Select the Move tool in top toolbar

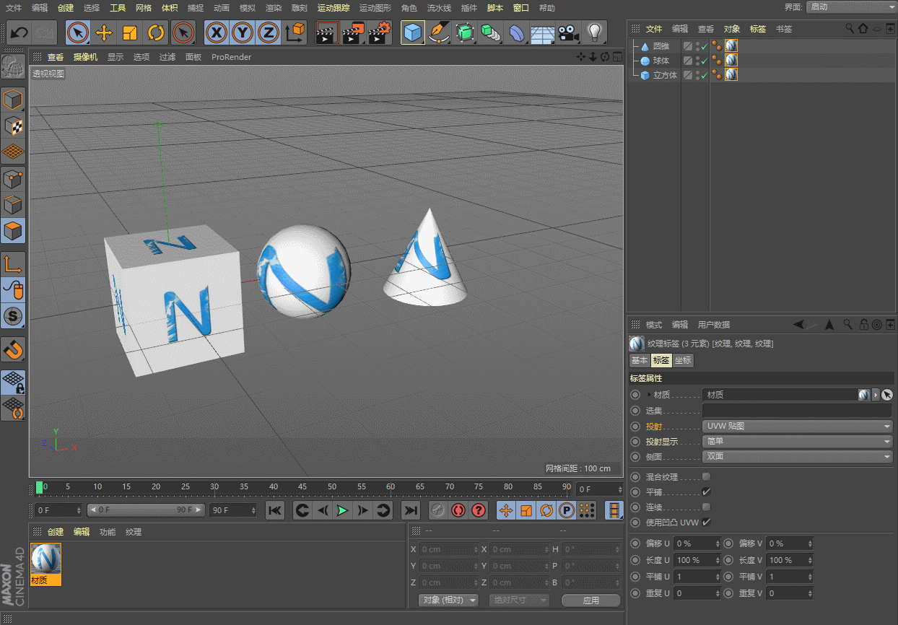[104, 32]
